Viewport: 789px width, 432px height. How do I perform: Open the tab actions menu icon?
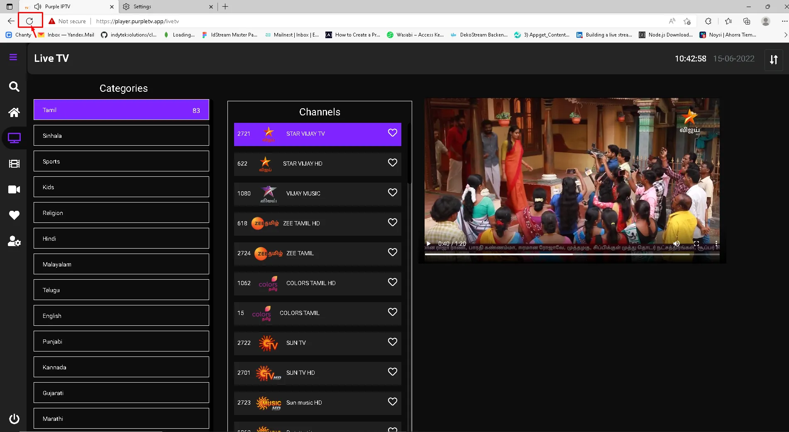10,7
